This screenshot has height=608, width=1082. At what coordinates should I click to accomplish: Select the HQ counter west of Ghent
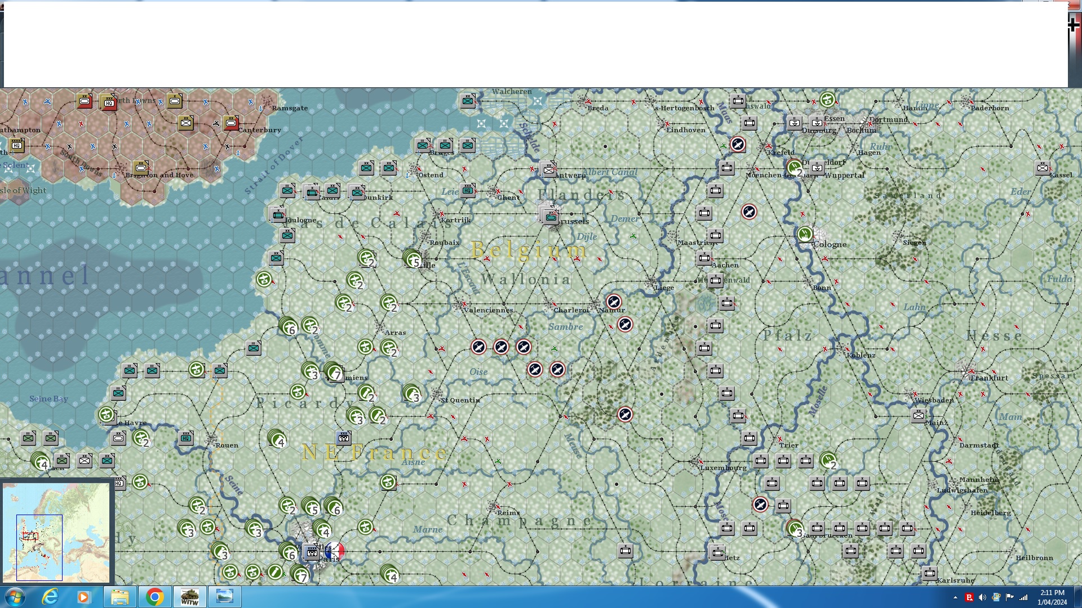tap(468, 190)
